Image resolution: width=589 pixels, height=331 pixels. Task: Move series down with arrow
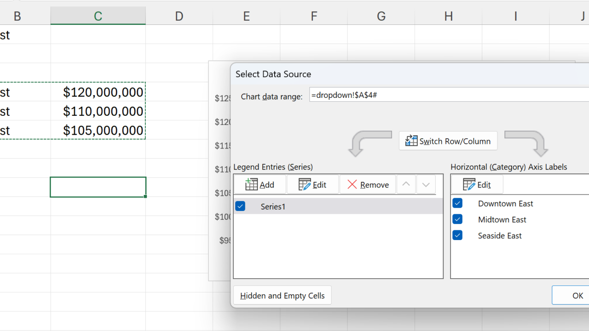426,185
